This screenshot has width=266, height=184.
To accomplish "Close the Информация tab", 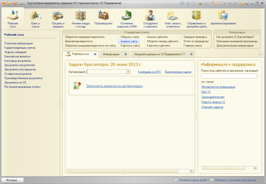I will [126, 54].
